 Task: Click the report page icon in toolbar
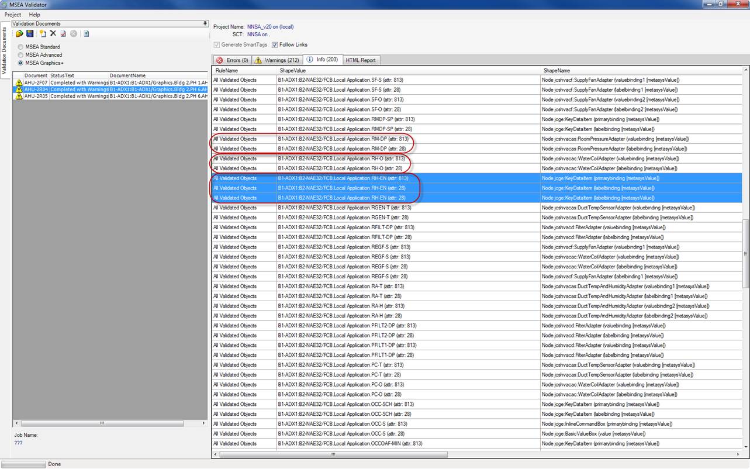86,34
